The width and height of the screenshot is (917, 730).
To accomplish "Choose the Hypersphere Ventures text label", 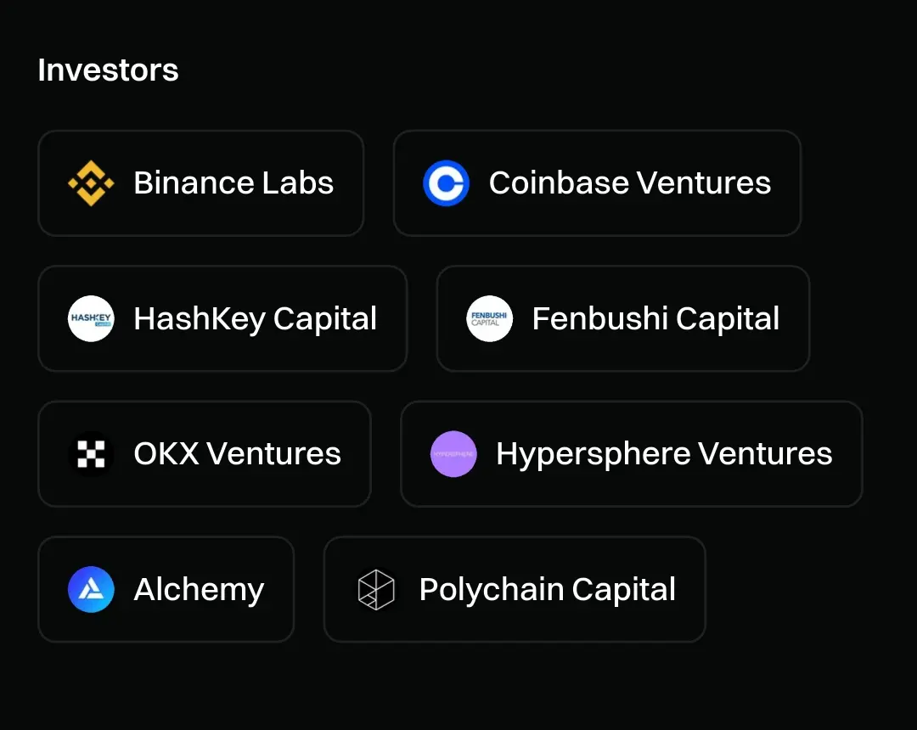I will 664,454.
